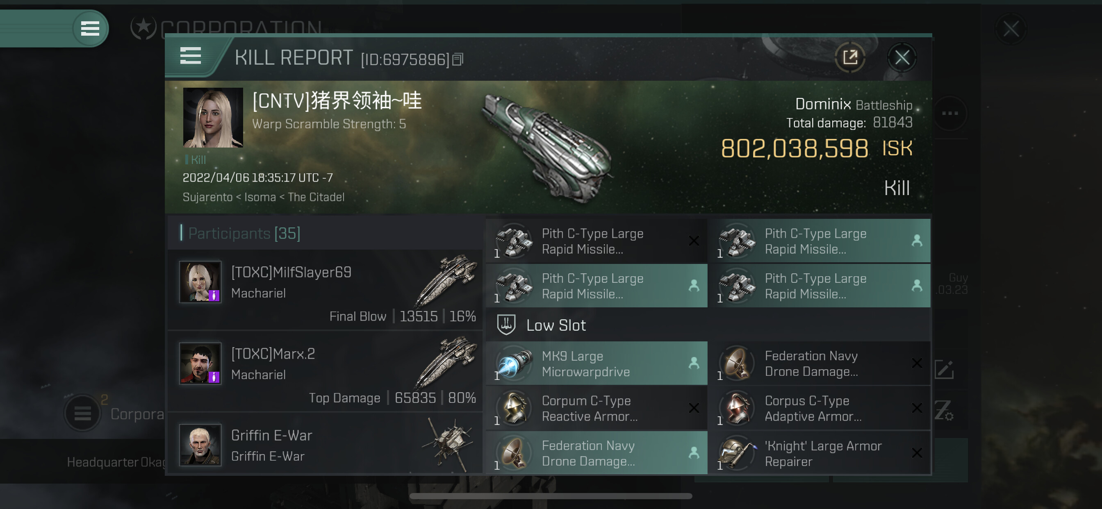Screen dimensions: 1102x509
Task: Open Marx.2 Top Damage participant entry
Action: (x=325, y=372)
